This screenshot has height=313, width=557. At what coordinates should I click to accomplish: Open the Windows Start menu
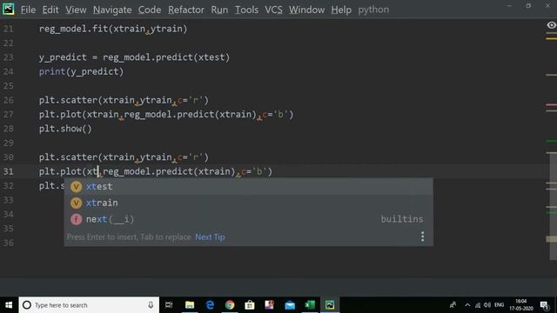pyautogui.click(x=9, y=305)
